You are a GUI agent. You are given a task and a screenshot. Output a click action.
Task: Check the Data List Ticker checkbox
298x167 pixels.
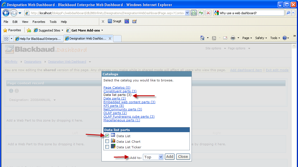tap(107, 147)
